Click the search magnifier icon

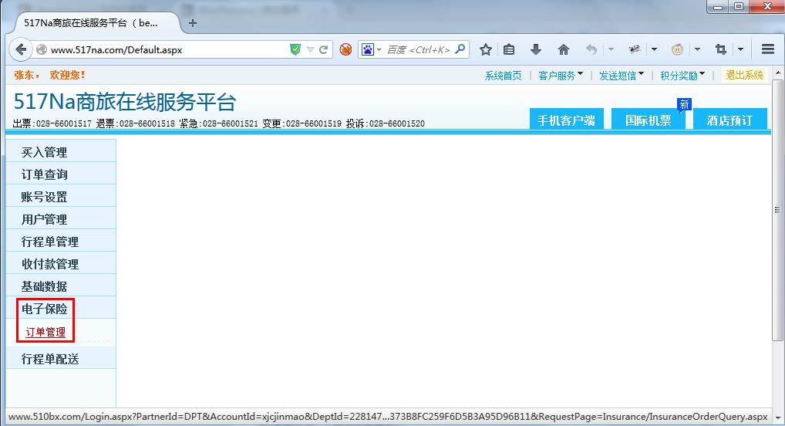(x=460, y=49)
